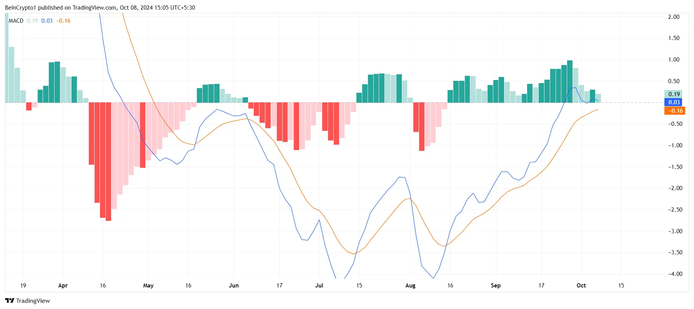
Task: Click the orange −0.16 price axis tag
Action: click(675, 111)
